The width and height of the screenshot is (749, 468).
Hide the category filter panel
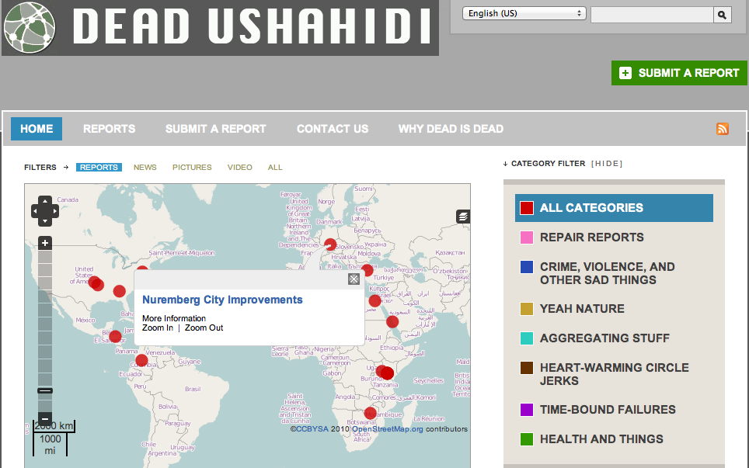tap(607, 164)
